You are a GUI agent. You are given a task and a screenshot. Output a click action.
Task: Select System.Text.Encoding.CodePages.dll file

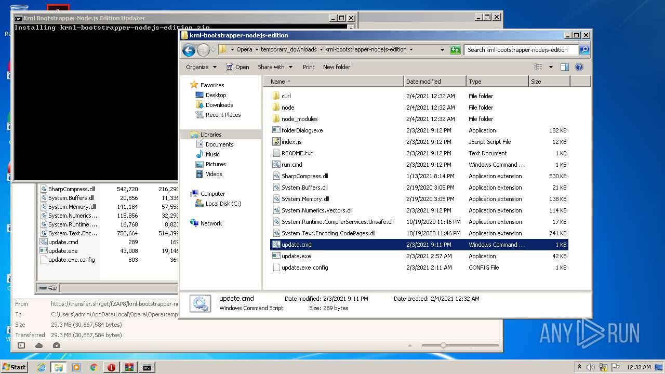tap(419, 233)
